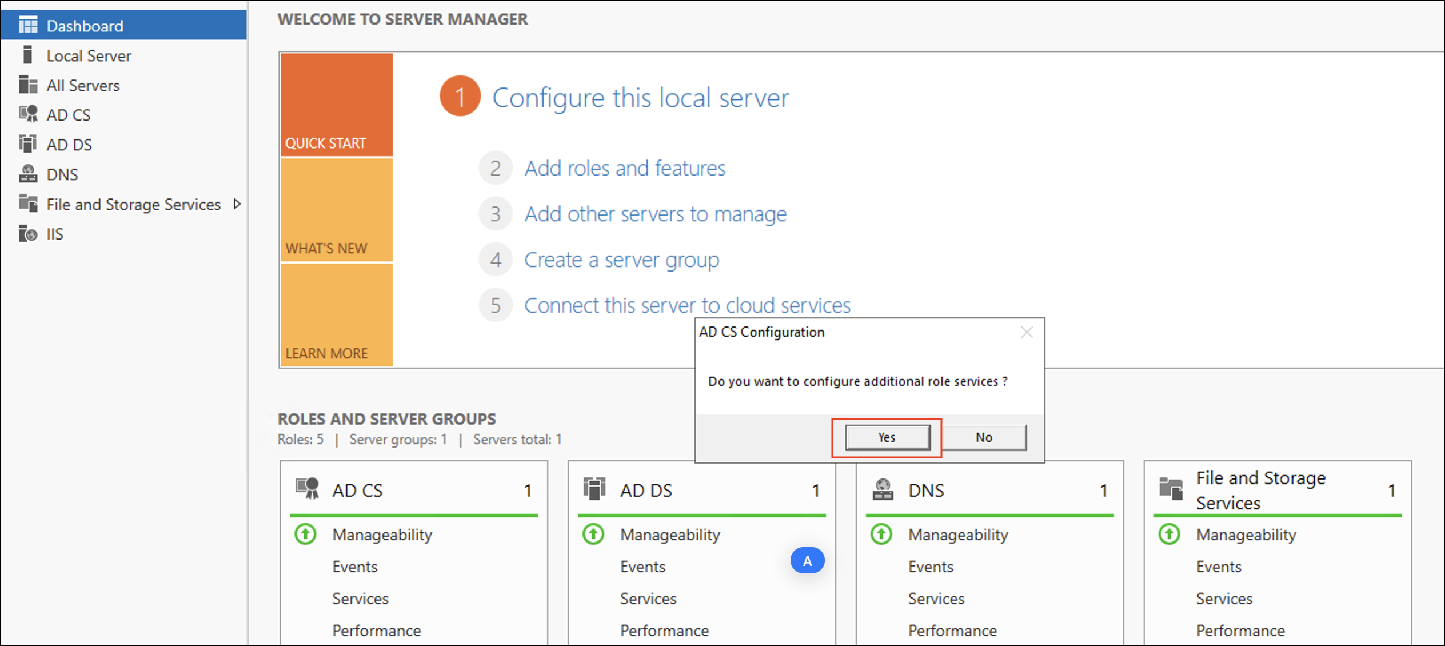Click the green Manageability arrow in the AD CS tile
The height and width of the screenshot is (646, 1445).
click(x=306, y=534)
